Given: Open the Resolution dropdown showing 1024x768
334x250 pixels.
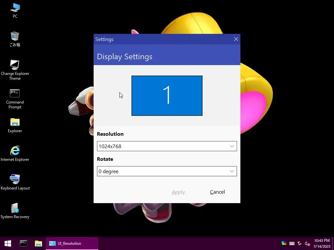Looking at the screenshot, I should click(x=167, y=146).
